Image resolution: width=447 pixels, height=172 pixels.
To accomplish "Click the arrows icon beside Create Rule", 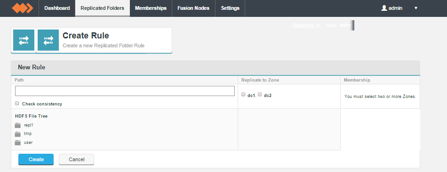I will [x=48, y=40].
